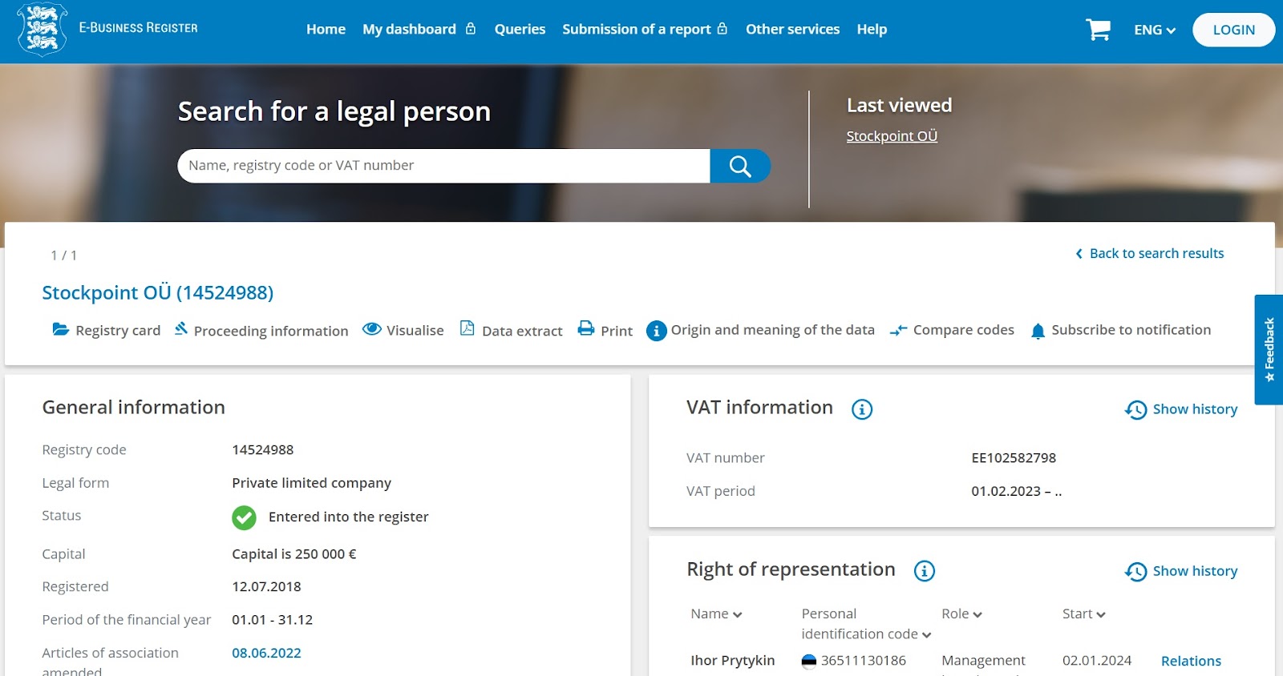Open Relations link for Ihor Prytykin
The image size is (1283, 676).
point(1191,661)
